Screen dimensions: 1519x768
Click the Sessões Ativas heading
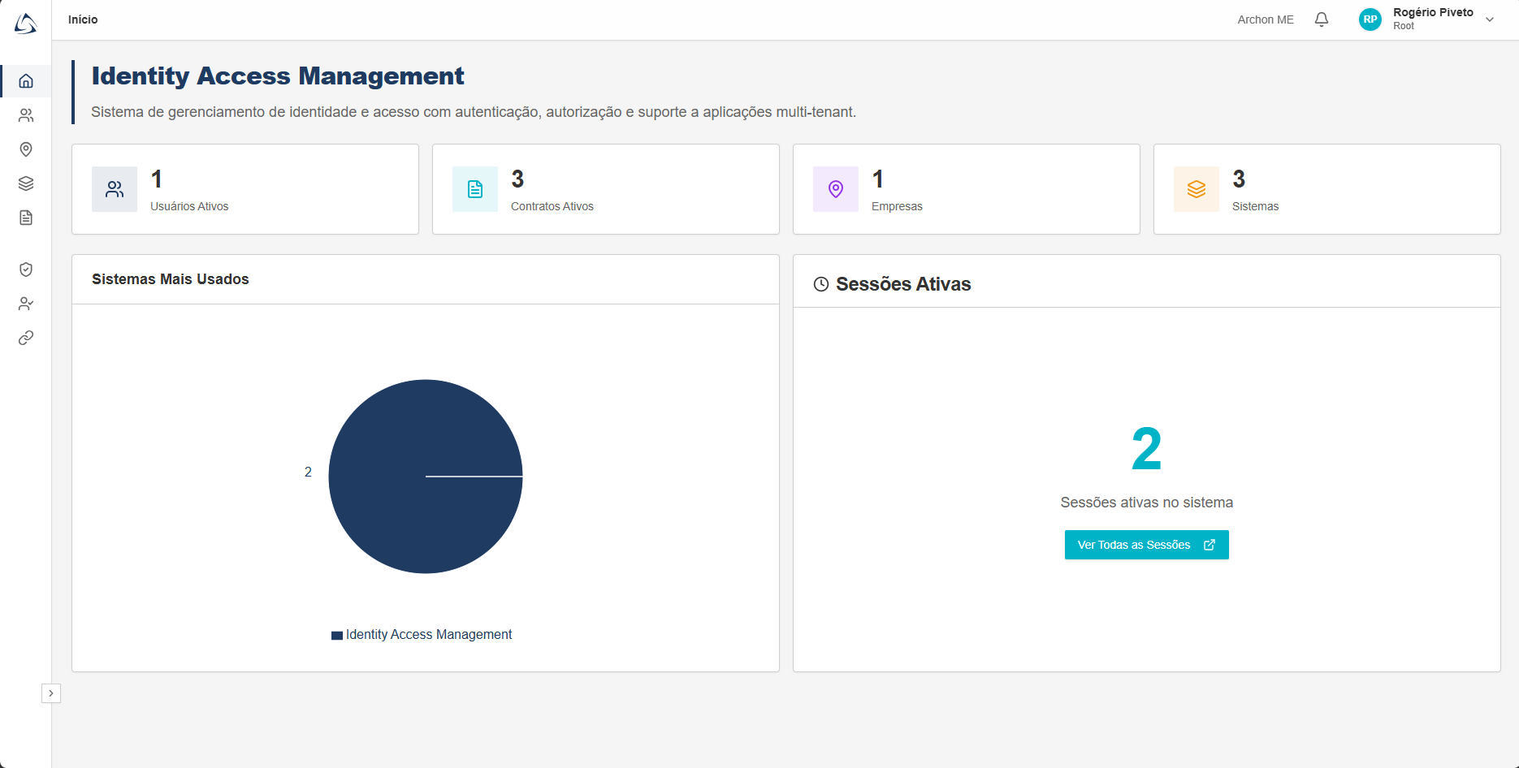(x=903, y=284)
